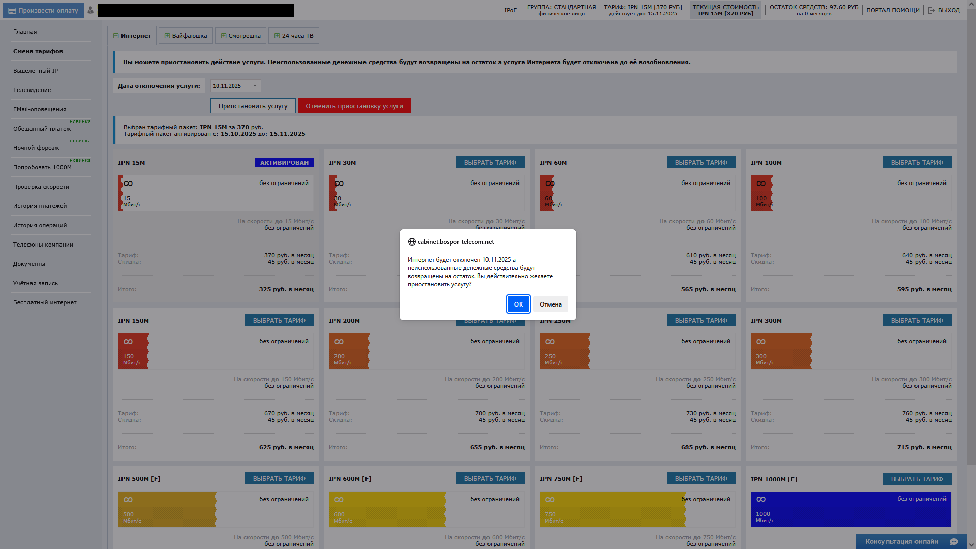Confirm dialog with OK button
Screen dimensions: 976x549
[x=518, y=304]
